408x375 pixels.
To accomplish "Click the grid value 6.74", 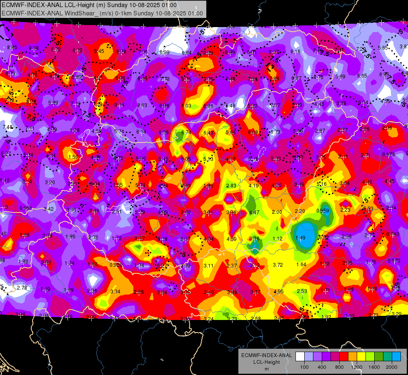I will 186,132.
